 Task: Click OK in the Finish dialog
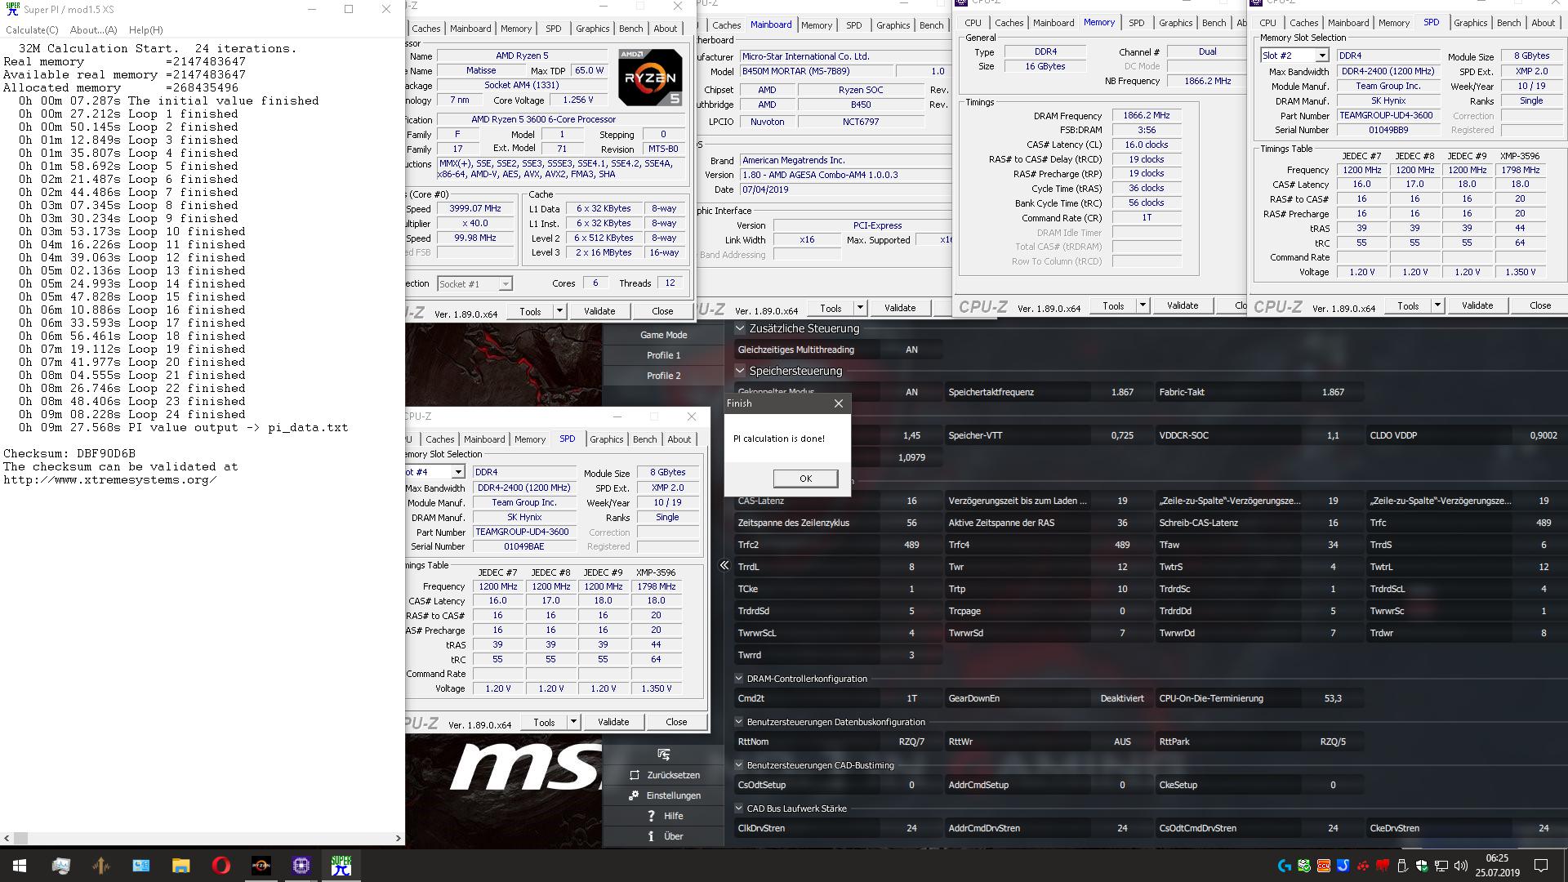tap(805, 479)
